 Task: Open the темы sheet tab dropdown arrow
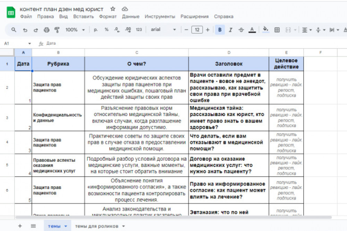tap(66, 226)
